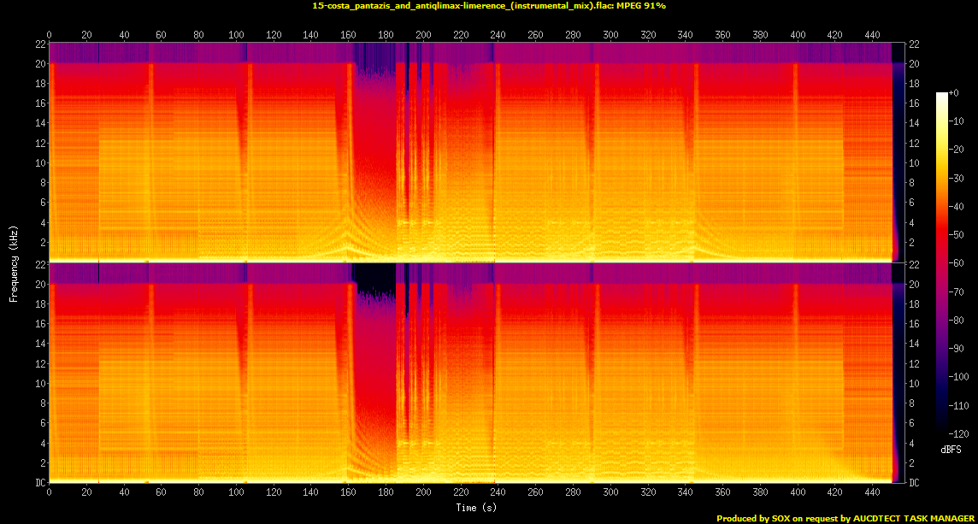Click the '200' tick on the top time axis
Viewport: 978px width, 524px height.
point(423,35)
